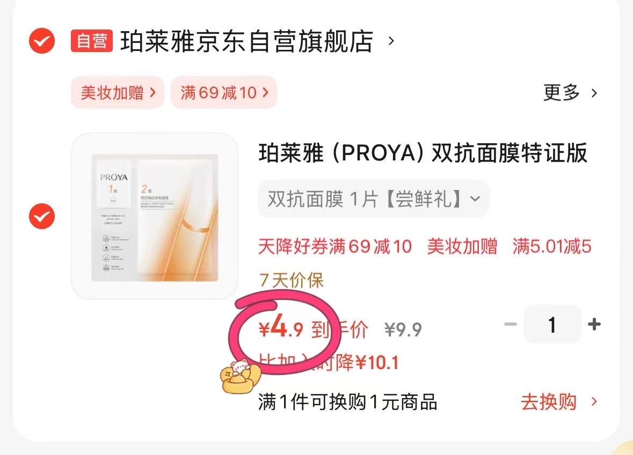Click the chevron beside 更多
The width and height of the screenshot is (633, 455).
[594, 93]
